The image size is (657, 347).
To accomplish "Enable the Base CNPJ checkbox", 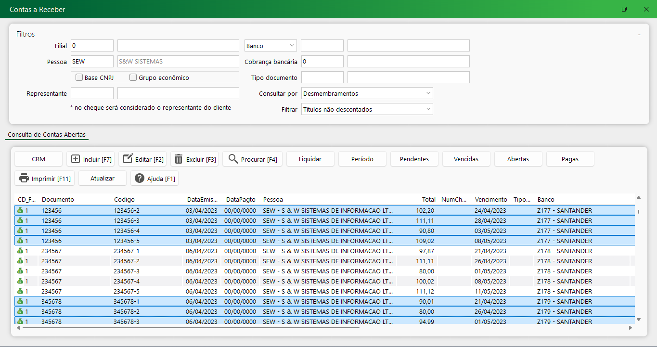I will point(79,77).
